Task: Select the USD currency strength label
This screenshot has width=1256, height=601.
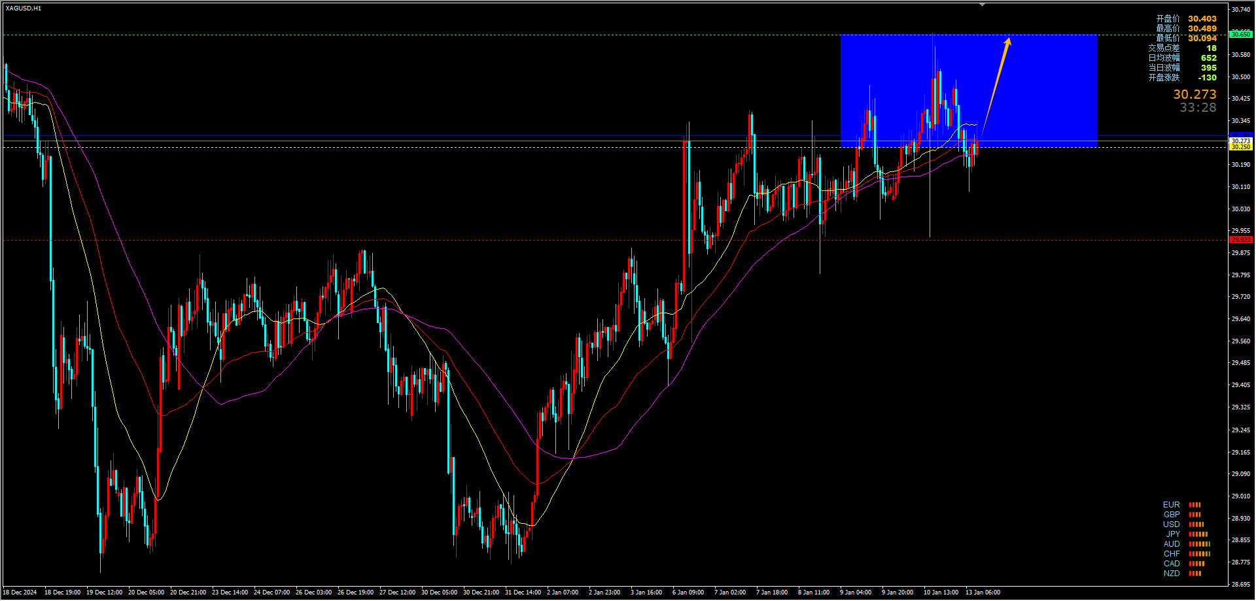Action: point(1171,524)
